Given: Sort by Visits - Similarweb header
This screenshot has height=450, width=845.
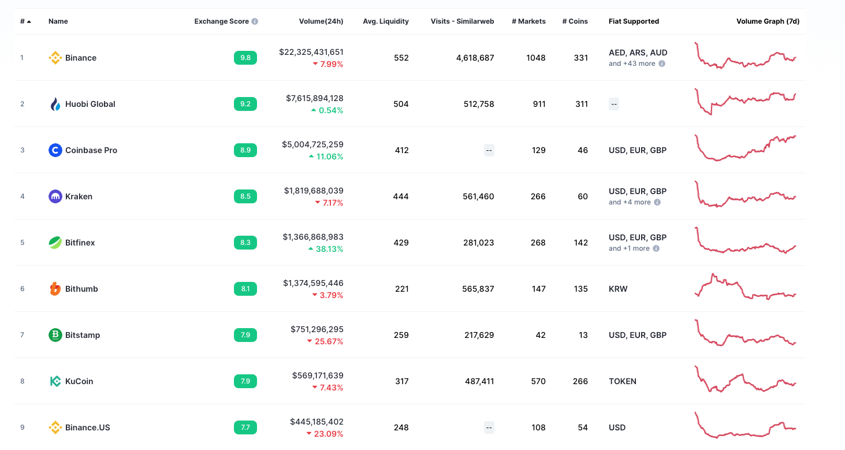Looking at the screenshot, I should tap(462, 21).
